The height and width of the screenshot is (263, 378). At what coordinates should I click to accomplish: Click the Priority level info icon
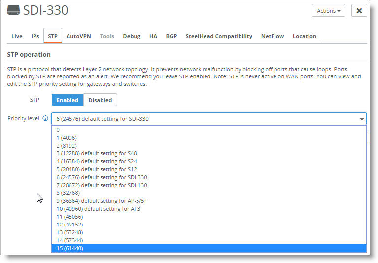click(x=45, y=118)
